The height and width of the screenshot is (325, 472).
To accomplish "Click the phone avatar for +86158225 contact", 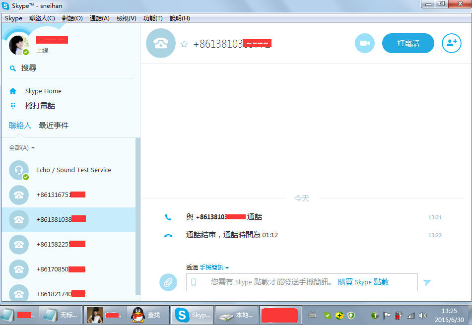I will [19, 244].
